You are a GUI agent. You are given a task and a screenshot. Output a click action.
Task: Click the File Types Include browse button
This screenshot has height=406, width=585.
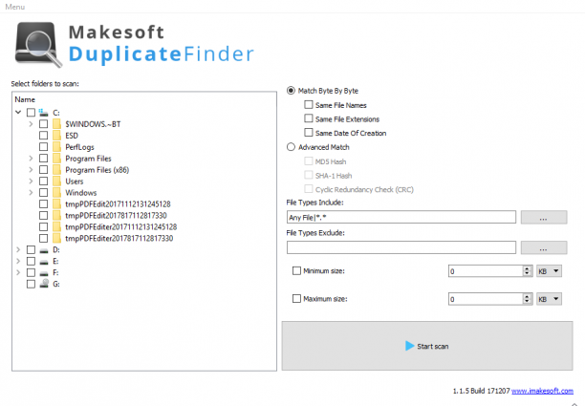tap(544, 217)
